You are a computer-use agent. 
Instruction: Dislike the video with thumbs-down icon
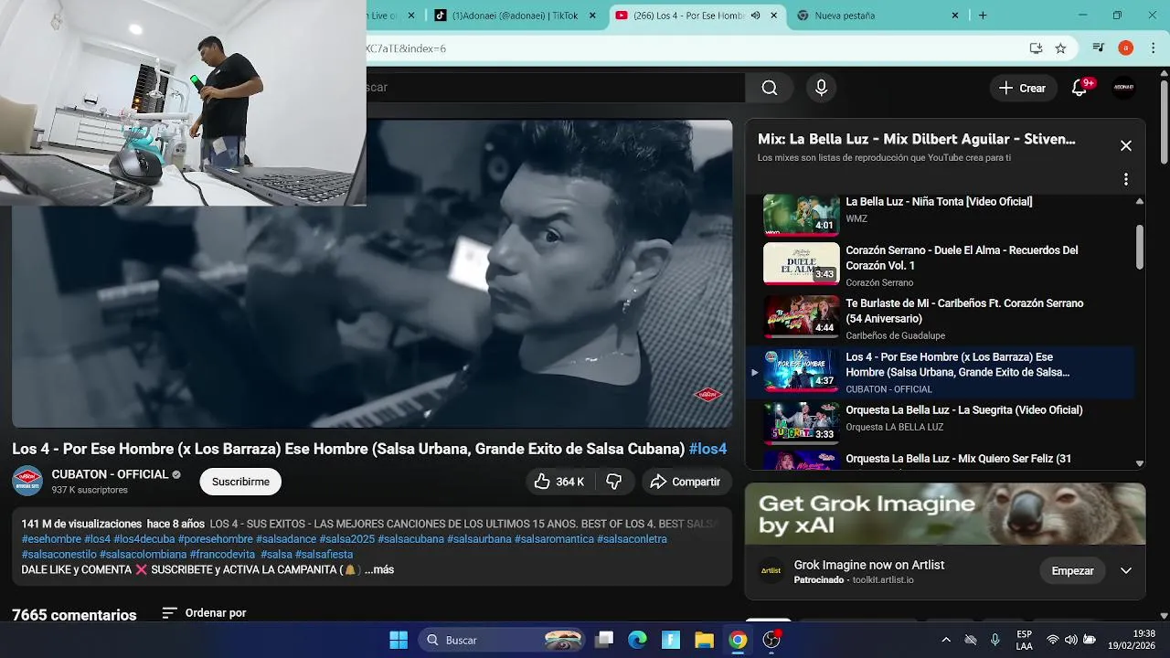(614, 482)
